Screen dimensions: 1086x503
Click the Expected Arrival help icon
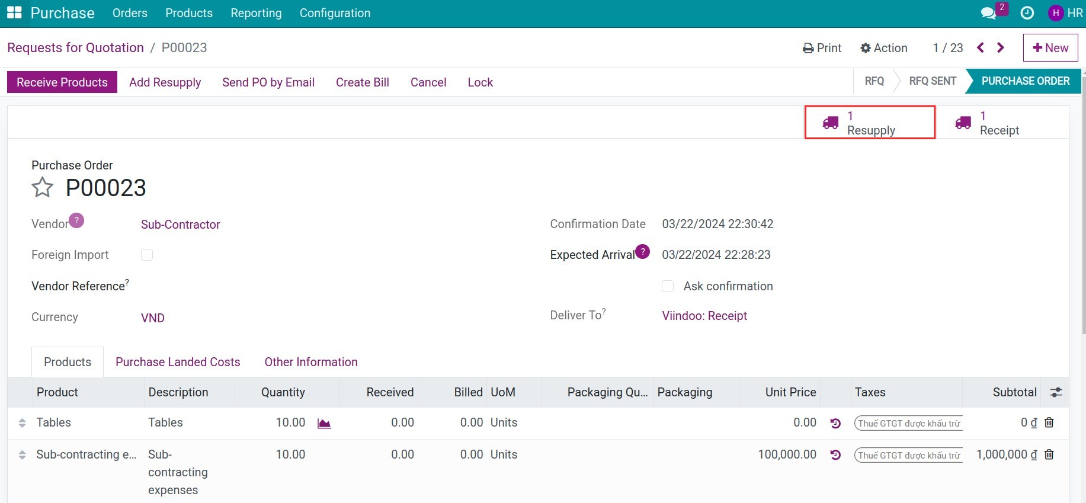(x=642, y=251)
